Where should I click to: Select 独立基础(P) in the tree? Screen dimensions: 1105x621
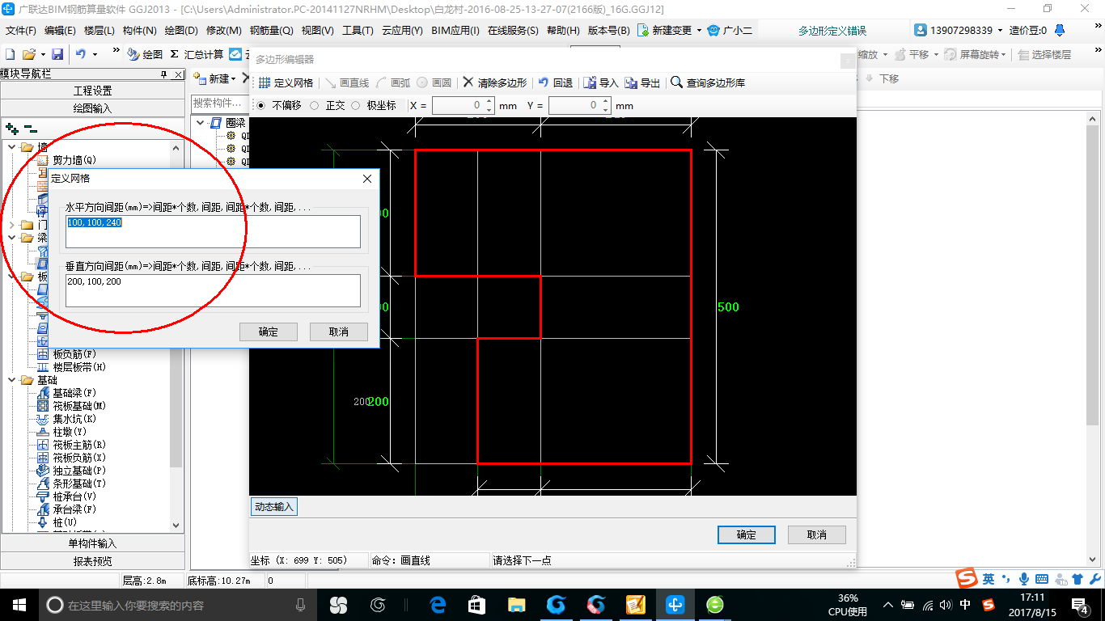click(79, 471)
